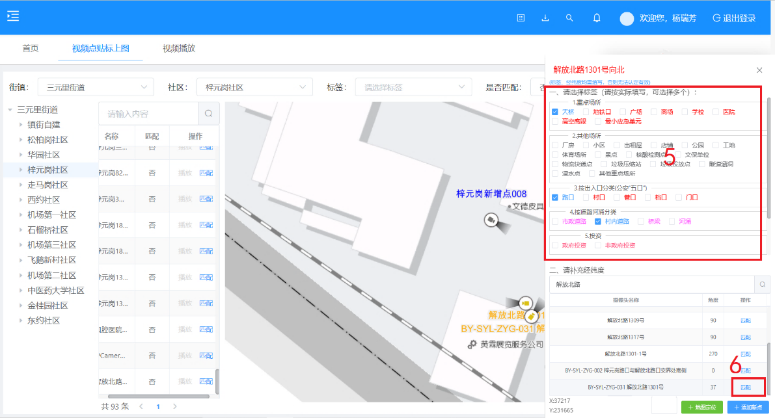Toggle the sidebar menu collapse icon

[14, 16]
